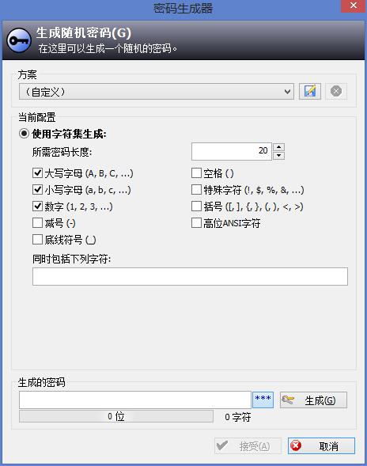Enable 减号 (-) checkbox
367x466 pixels.
pyautogui.click(x=37, y=222)
